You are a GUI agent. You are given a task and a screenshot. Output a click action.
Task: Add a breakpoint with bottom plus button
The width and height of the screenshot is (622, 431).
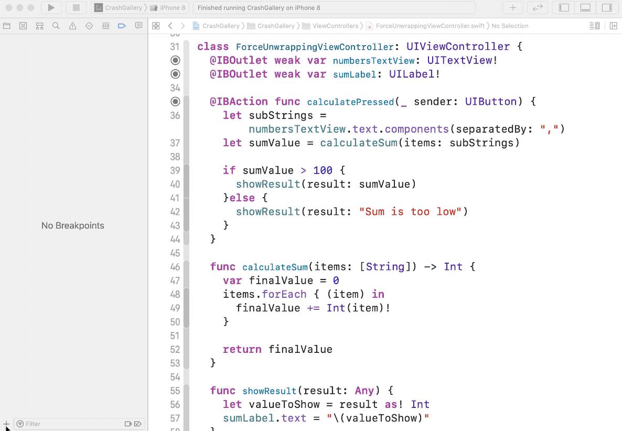point(6,424)
